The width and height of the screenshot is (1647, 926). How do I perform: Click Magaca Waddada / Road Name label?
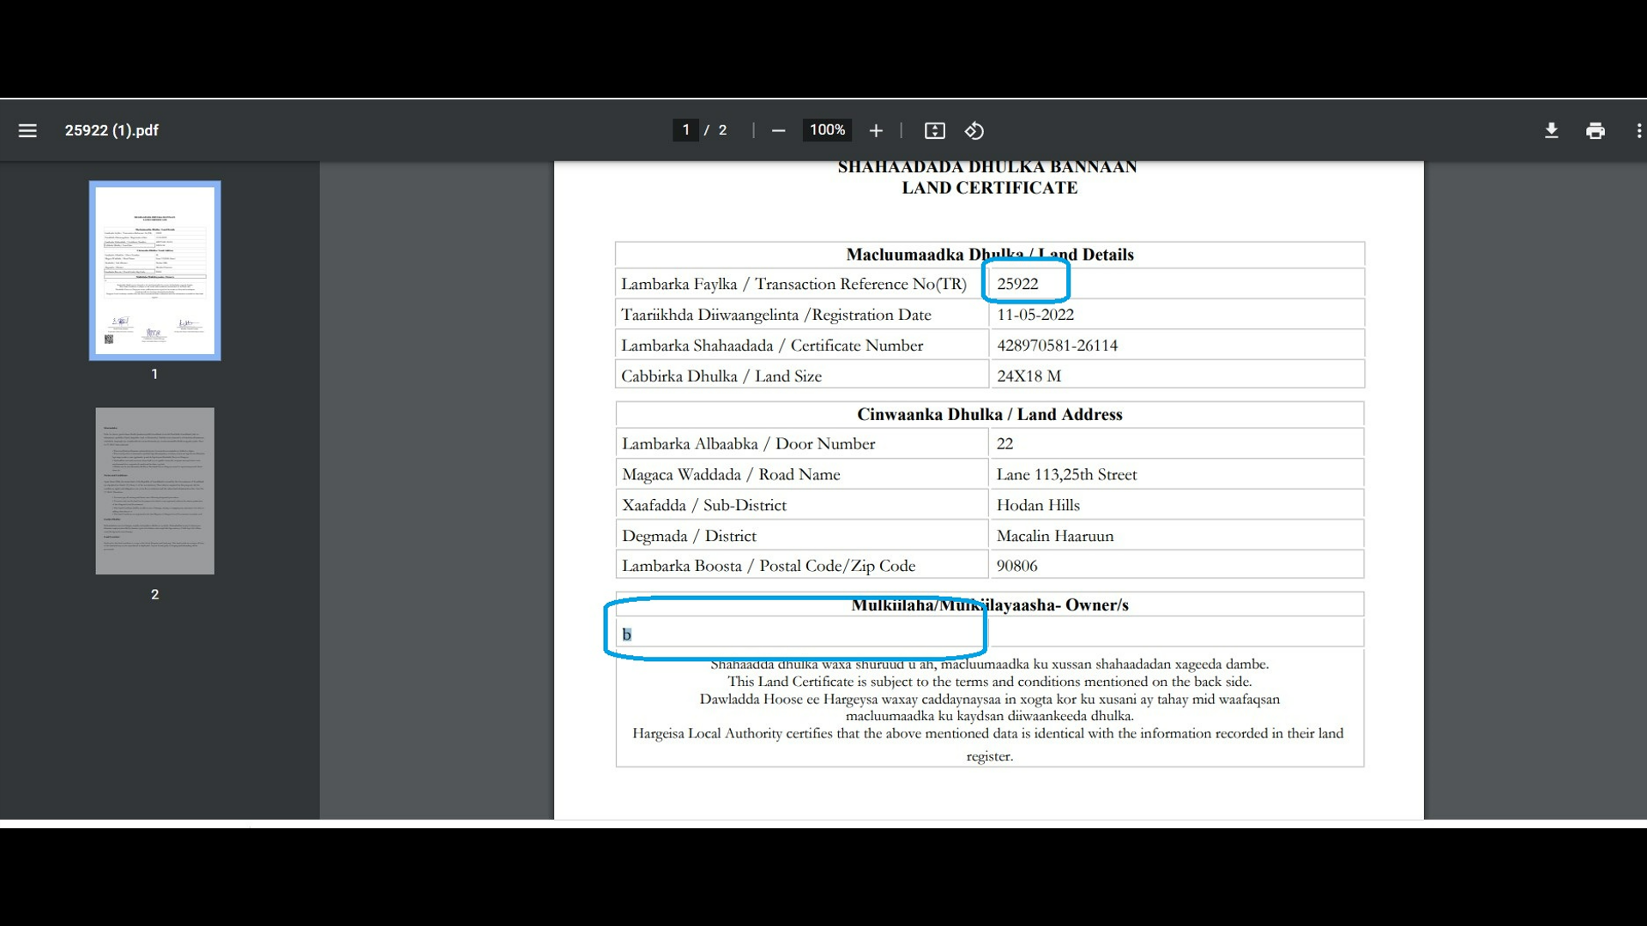(x=731, y=475)
